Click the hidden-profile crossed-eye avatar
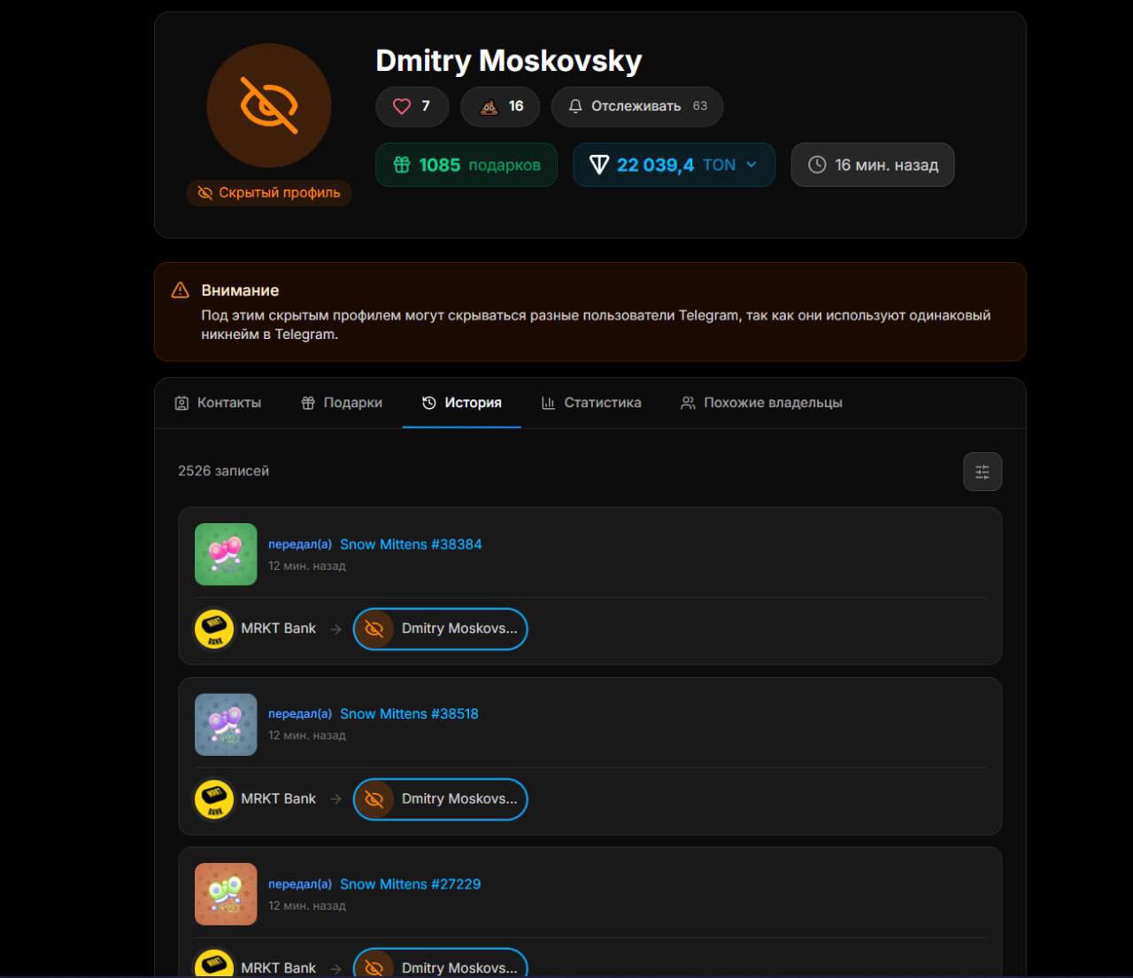Image resolution: width=1133 pixels, height=978 pixels. (x=268, y=105)
